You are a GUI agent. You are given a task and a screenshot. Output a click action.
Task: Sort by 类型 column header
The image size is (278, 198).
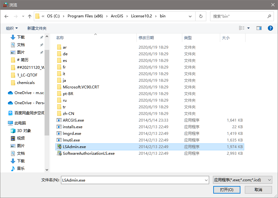coord(188,38)
